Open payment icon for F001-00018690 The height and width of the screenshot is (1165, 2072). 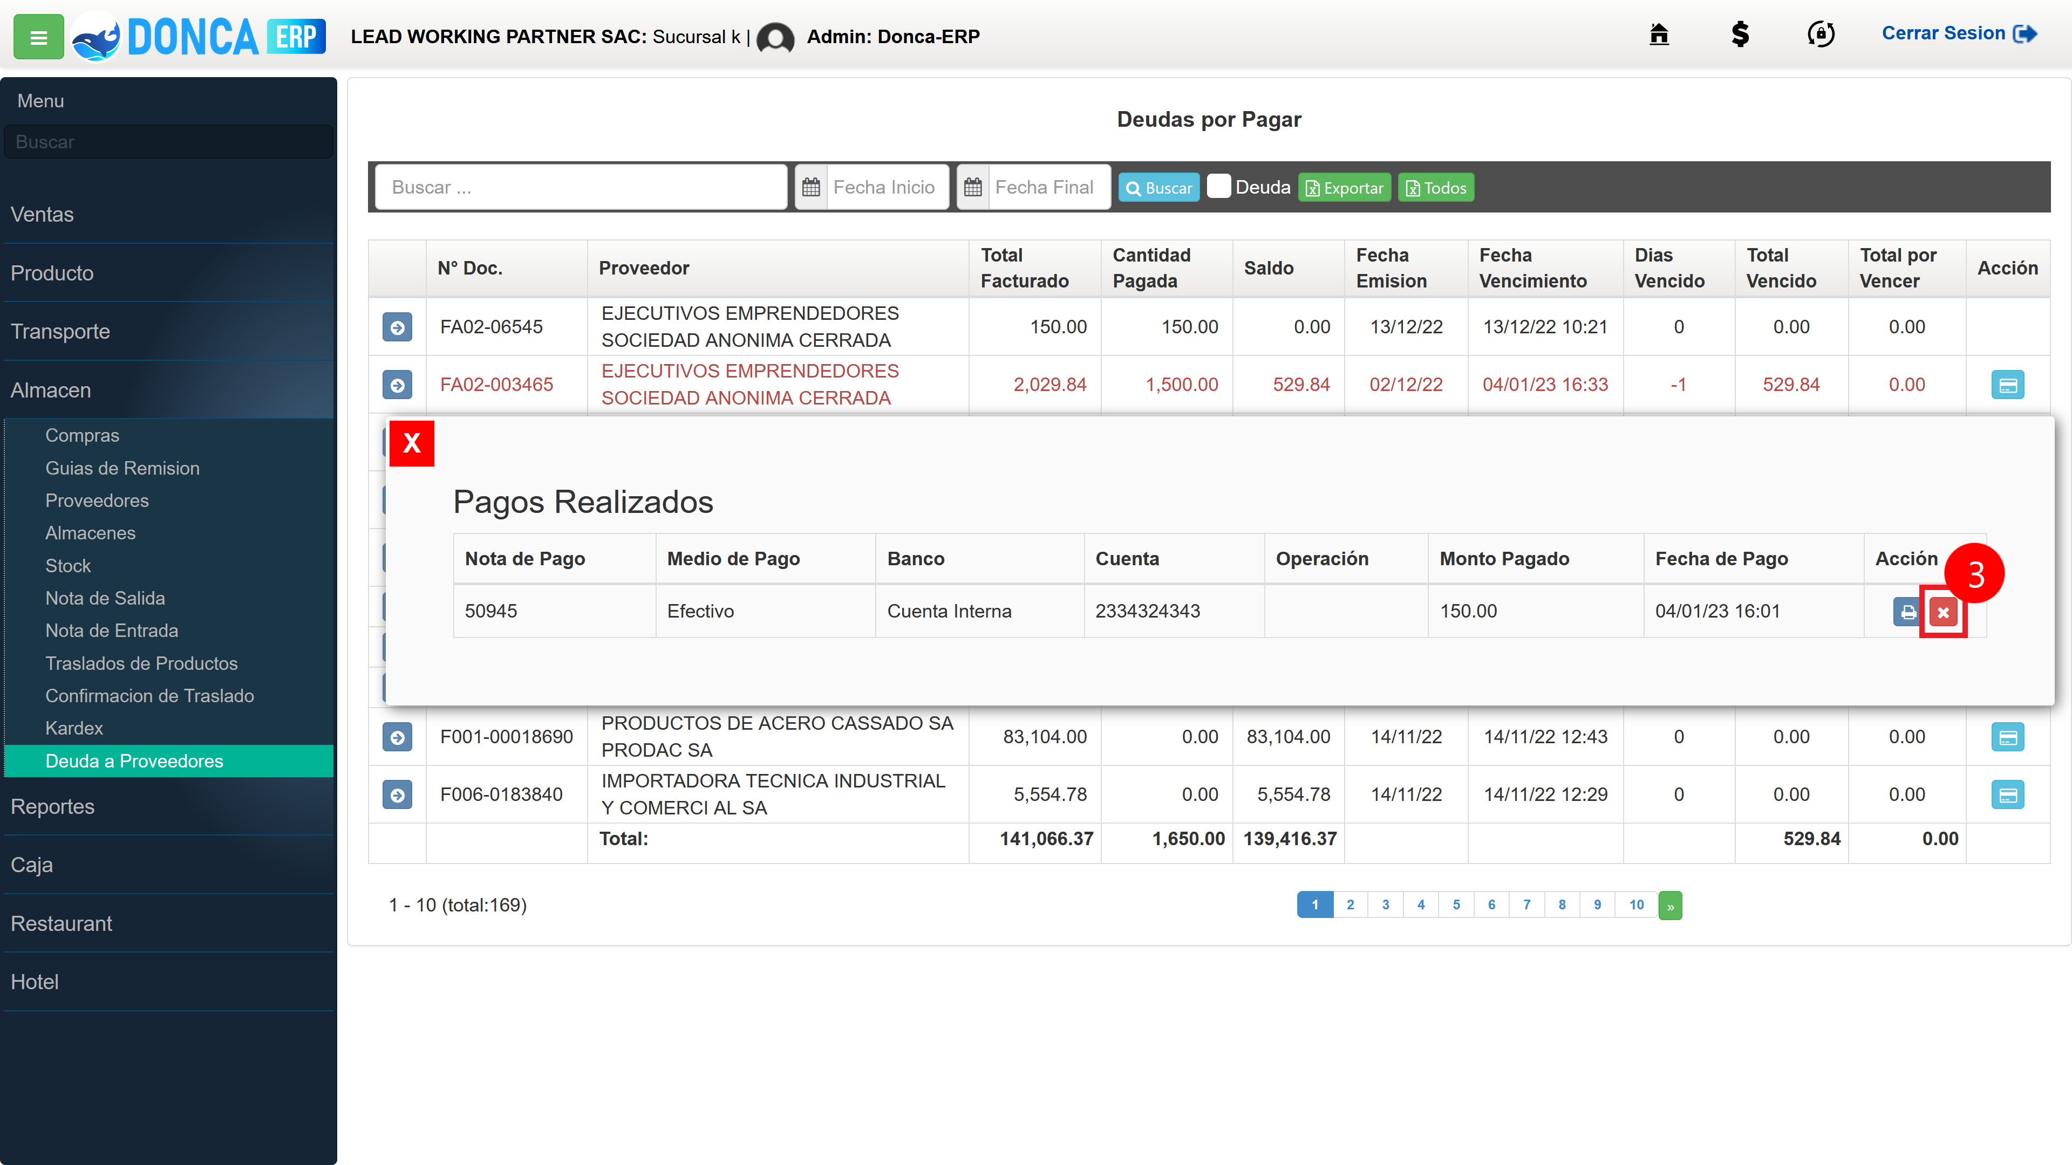[2008, 737]
